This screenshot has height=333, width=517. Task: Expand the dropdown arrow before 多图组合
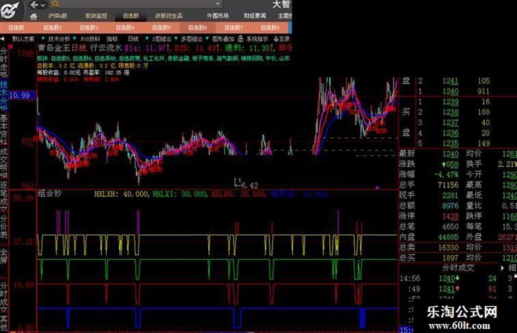176,39
